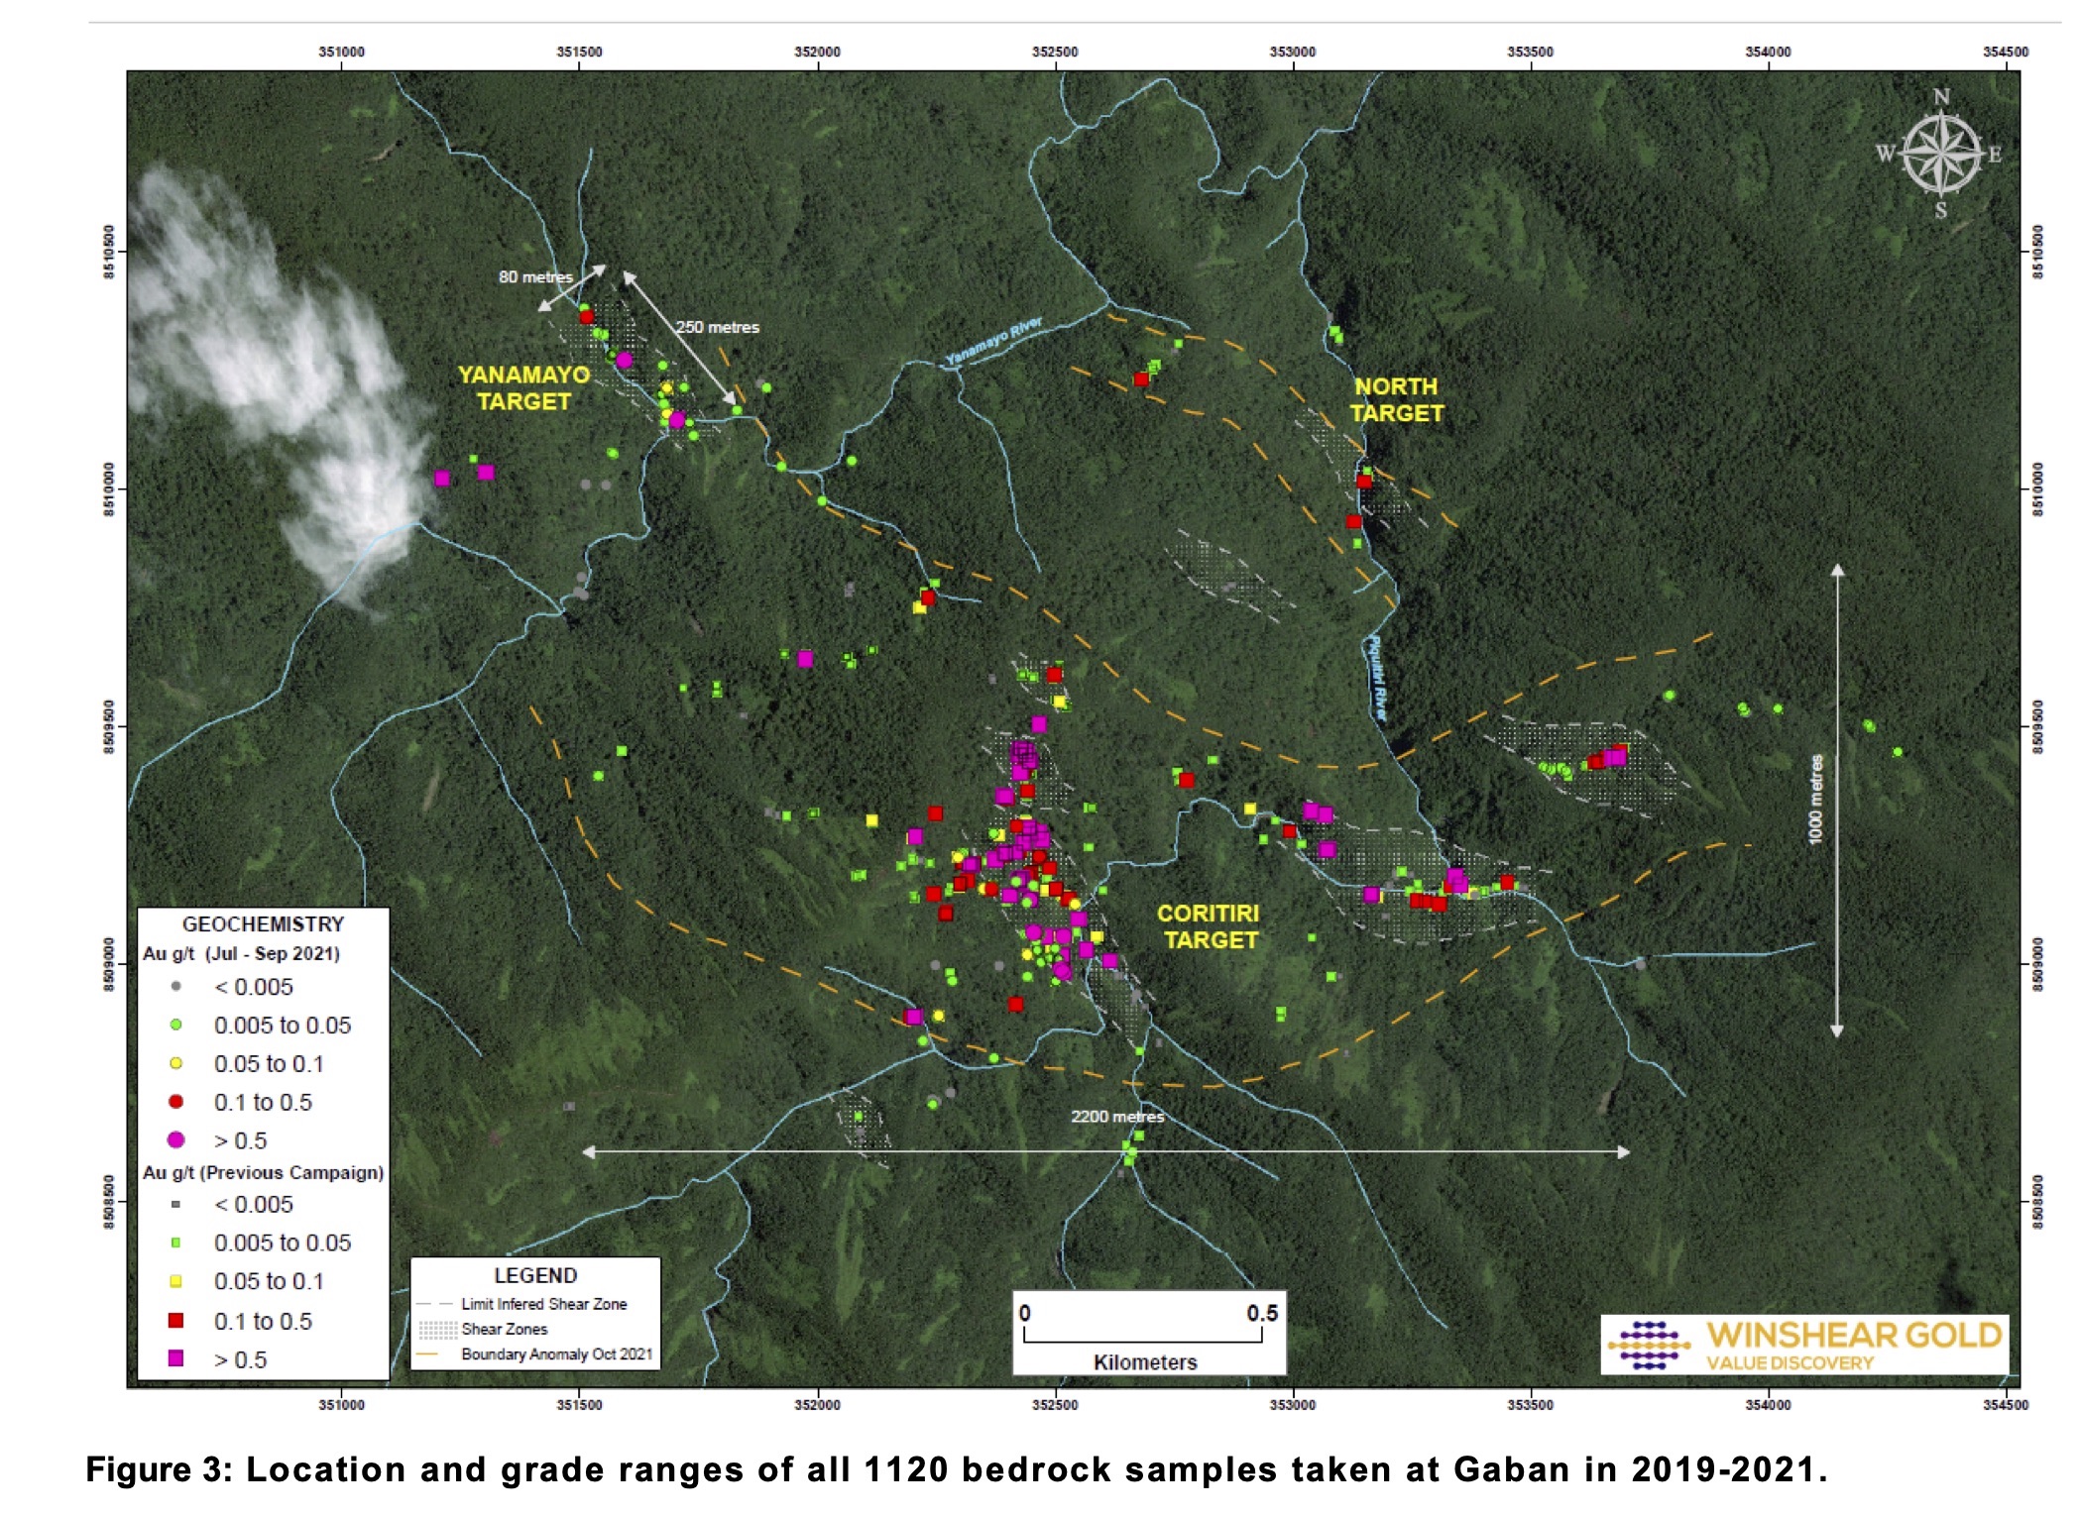The image size is (2081, 1516).
Task: Click the 2200 metres measurement label
Action: [x=1116, y=1117]
